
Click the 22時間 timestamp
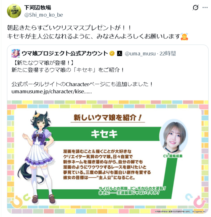coord(167,54)
